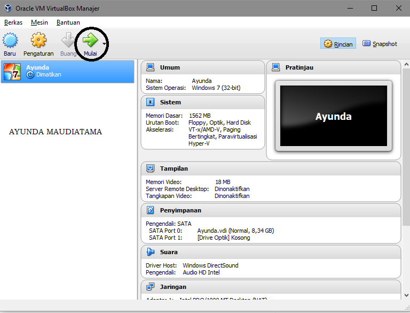410x313 pixels.
Task: Open the Sistem section header link
Action: click(170, 102)
